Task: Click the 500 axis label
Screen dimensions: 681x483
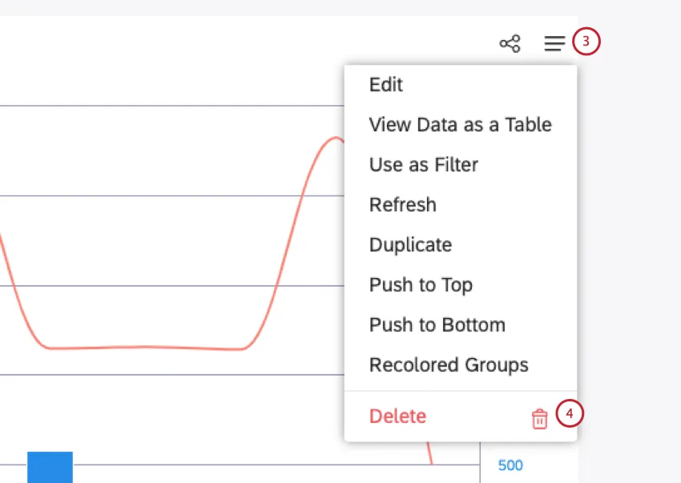Action: tap(510, 465)
